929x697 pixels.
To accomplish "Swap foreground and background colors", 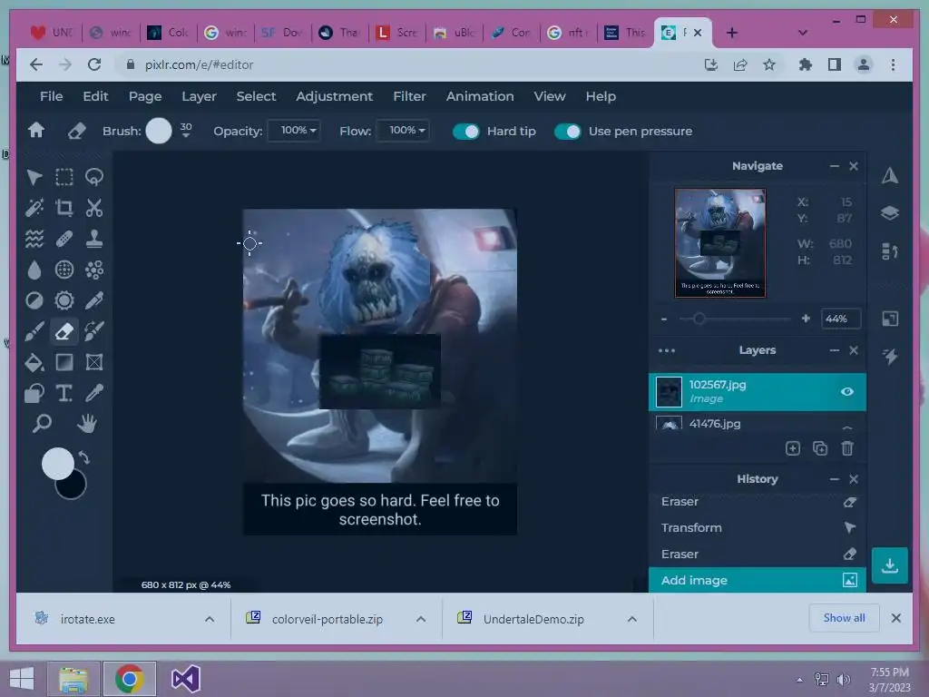I will [x=84, y=457].
